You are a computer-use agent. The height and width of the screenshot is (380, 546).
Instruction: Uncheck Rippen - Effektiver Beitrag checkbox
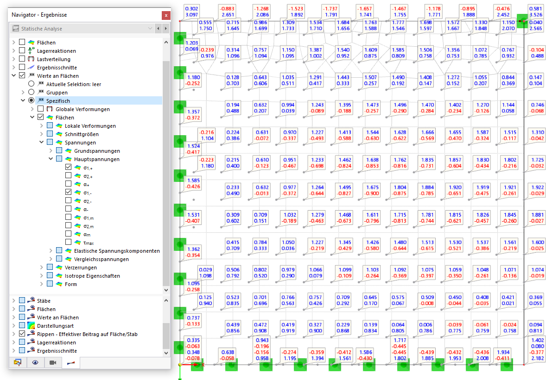22,334
